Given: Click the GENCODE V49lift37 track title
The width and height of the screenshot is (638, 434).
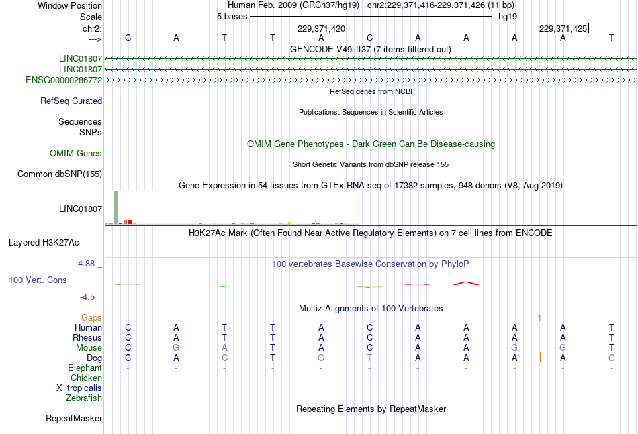Looking at the screenshot, I should [370, 49].
